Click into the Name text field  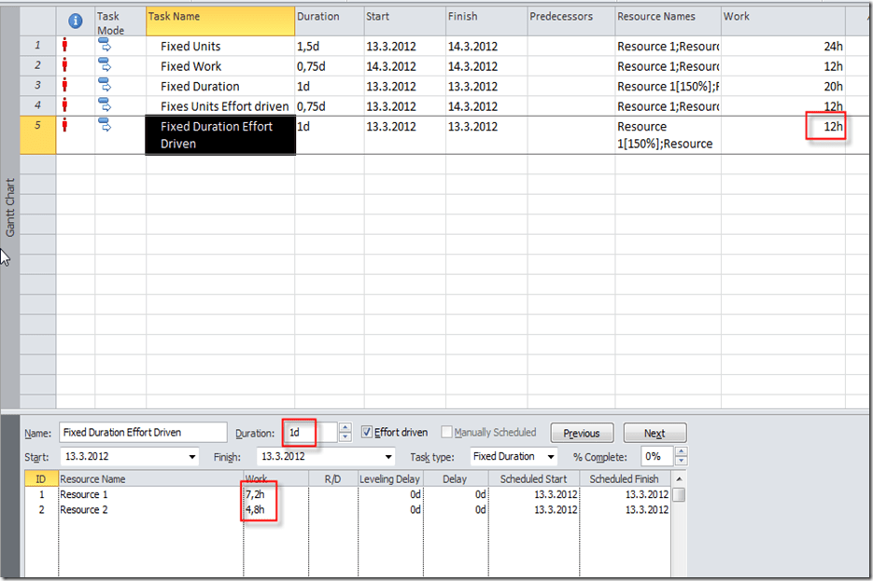coord(142,433)
